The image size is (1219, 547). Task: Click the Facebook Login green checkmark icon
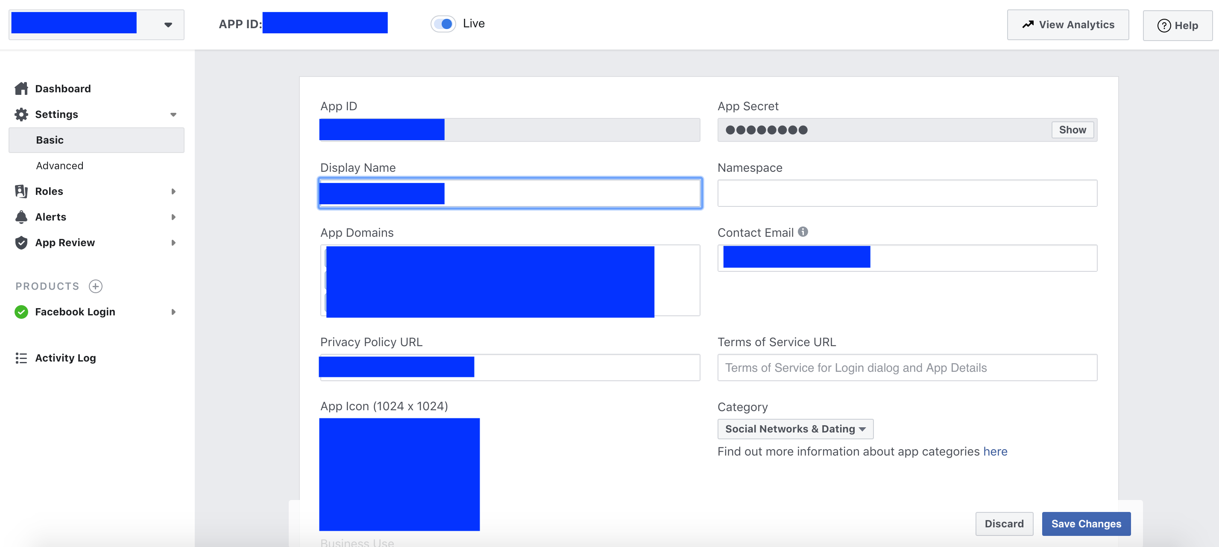[x=21, y=312]
